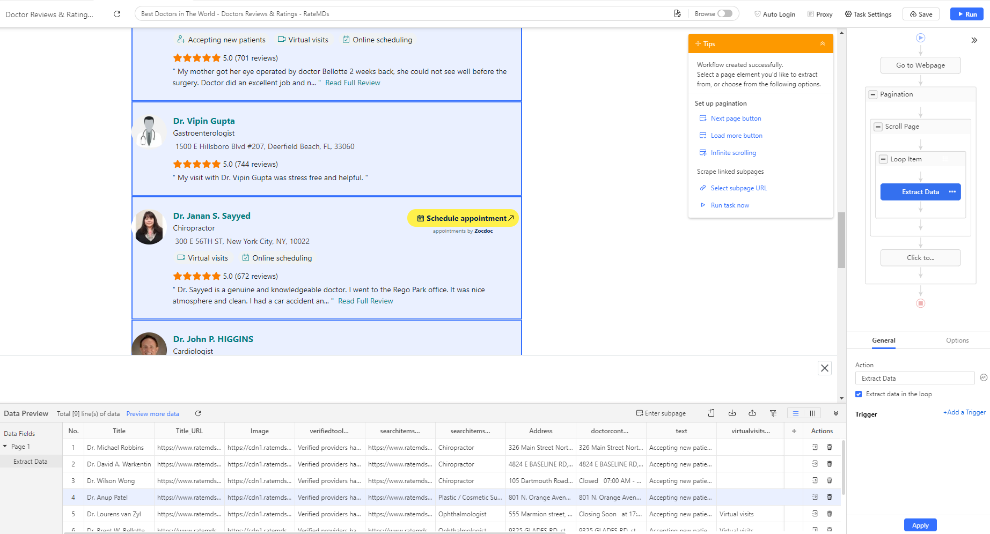Collapse the Tips panel
Image resolution: width=990 pixels, height=534 pixels.
(823, 44)
